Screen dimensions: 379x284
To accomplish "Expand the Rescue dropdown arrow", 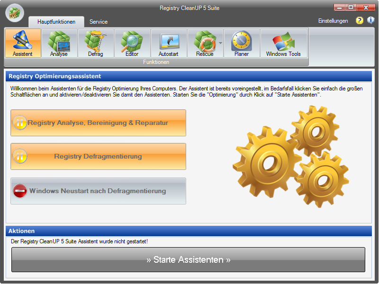I will point(221,43).
